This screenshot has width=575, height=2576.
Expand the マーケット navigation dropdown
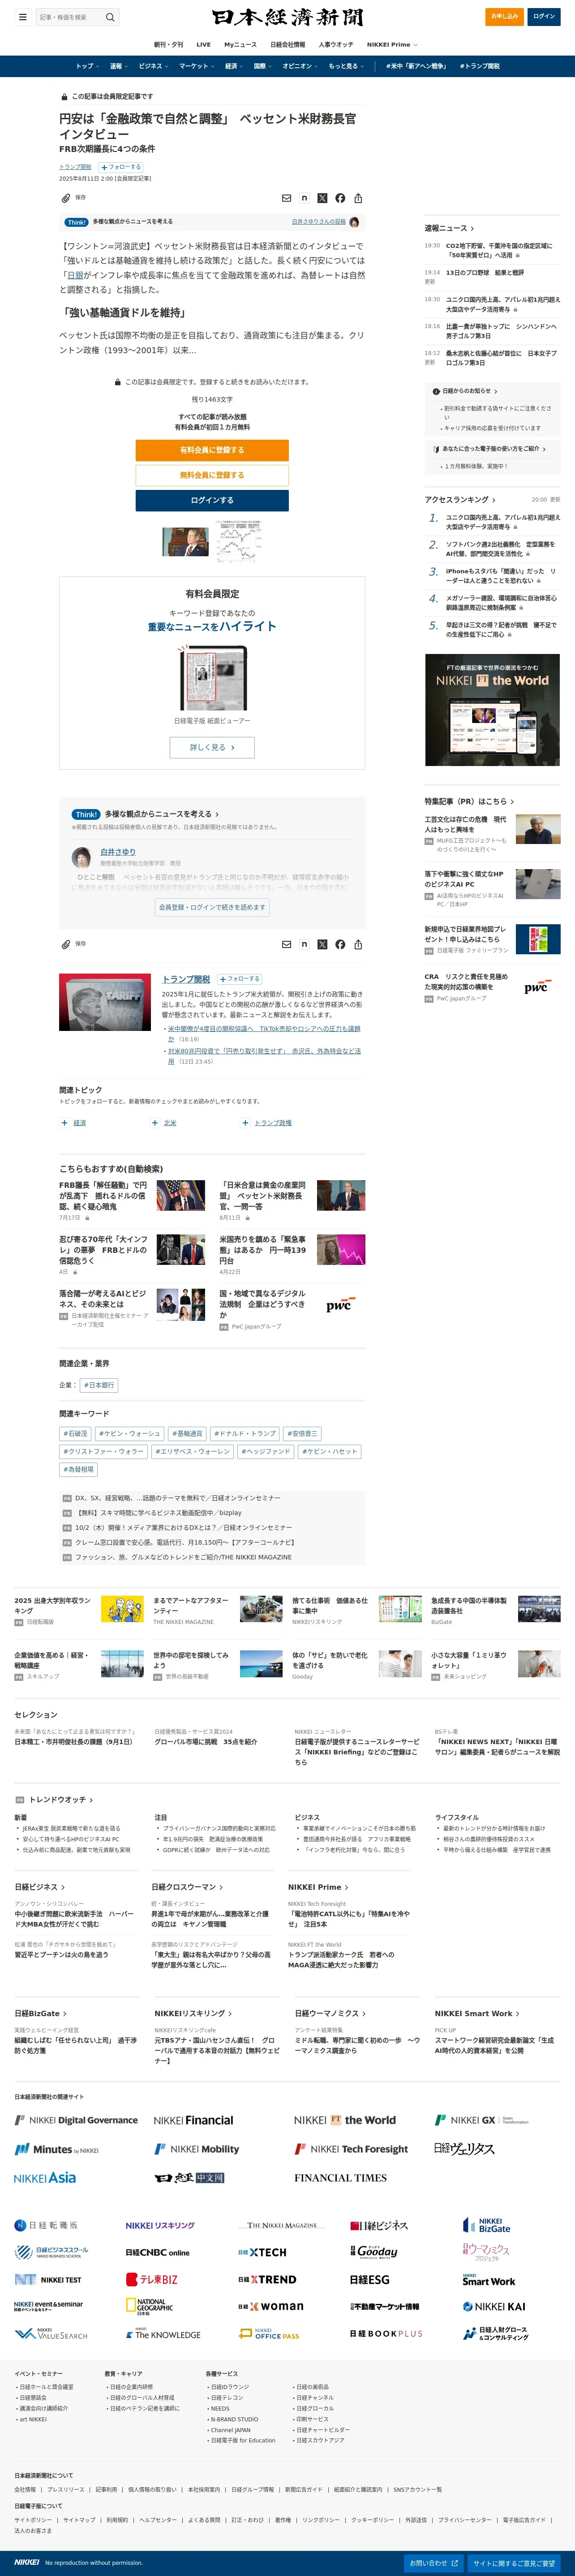click(197, 66)
